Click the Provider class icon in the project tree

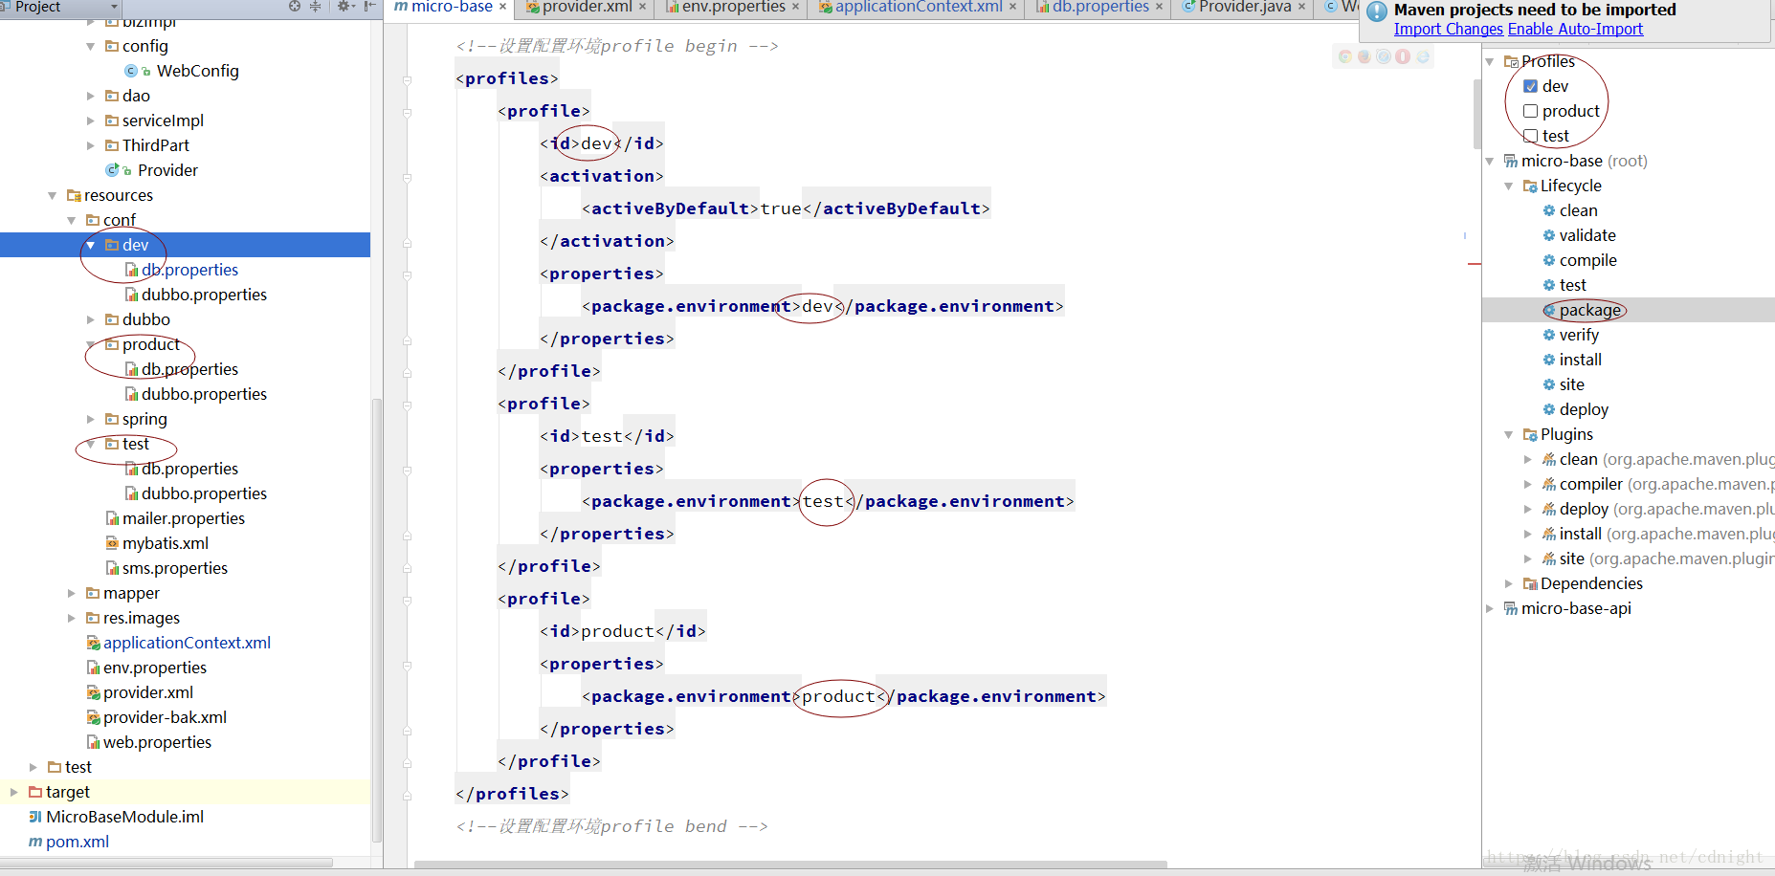(x=112, y=170)
